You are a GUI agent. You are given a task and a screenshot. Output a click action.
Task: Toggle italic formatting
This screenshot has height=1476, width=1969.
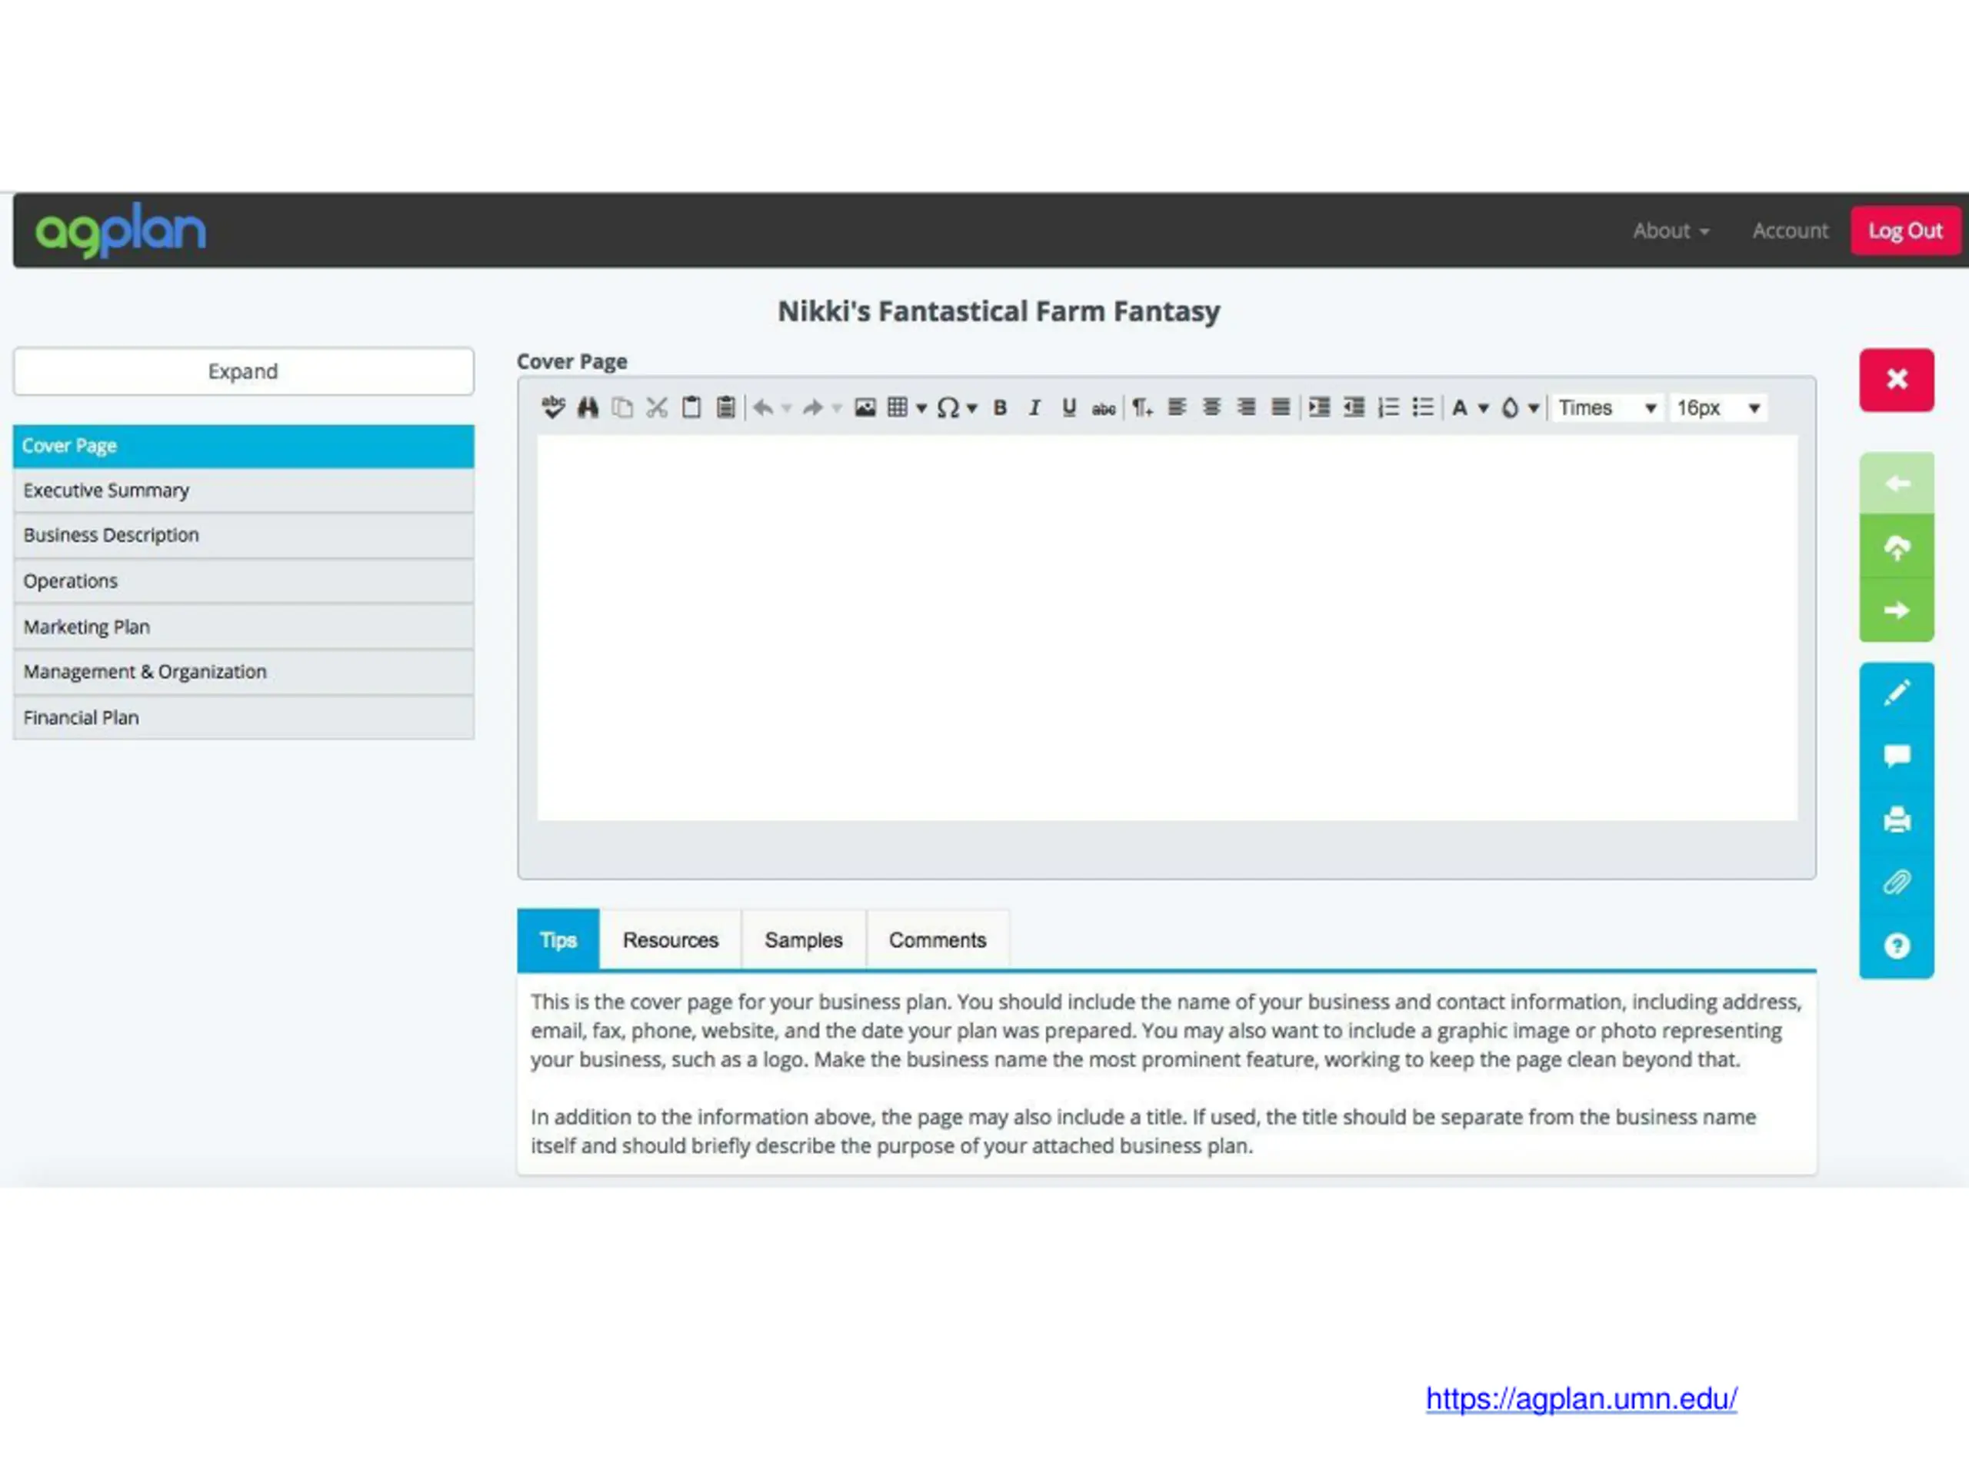tap(1034, 407)
